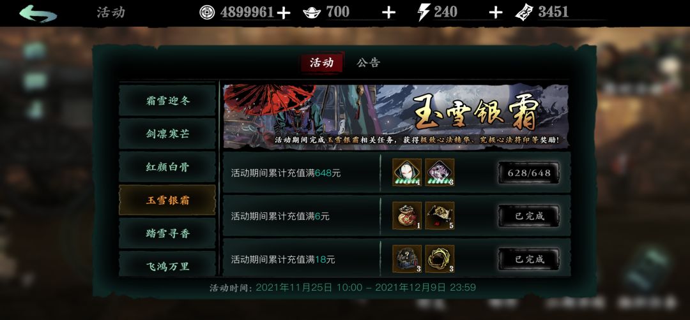Click plus beside stamina 240

496,13
